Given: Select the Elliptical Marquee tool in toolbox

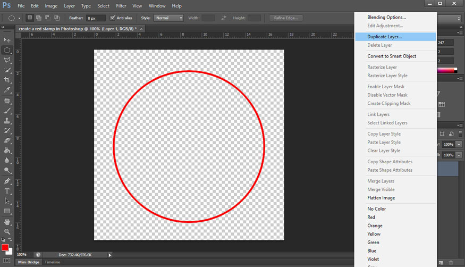Looking at the screenshot, I should (x=7, y=50).
